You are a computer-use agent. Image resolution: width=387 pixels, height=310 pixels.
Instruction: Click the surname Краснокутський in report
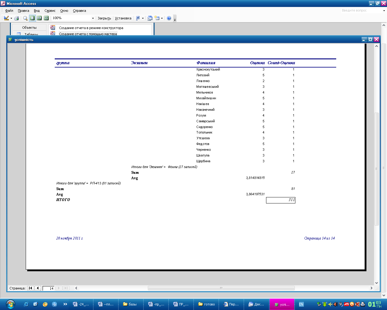[x=208, y=69]
